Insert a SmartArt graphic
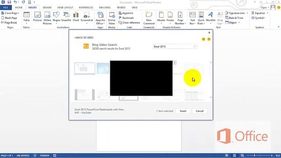Viewport: 281px width, 158px height. [66, 17]
